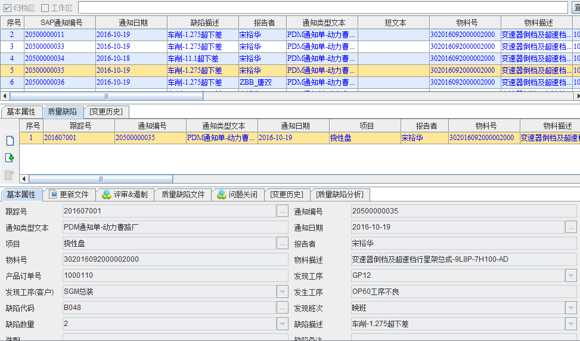The height and width of the screenshot is (341, 580).
Task: Click the date picker button for 通知日期
Action: pyautogui.click(x=571, y=227)
